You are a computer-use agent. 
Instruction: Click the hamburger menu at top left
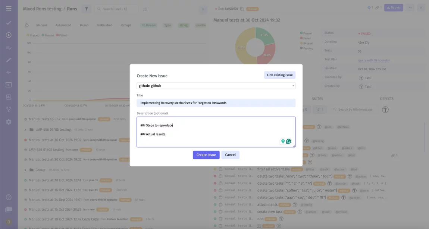[9, 8]
